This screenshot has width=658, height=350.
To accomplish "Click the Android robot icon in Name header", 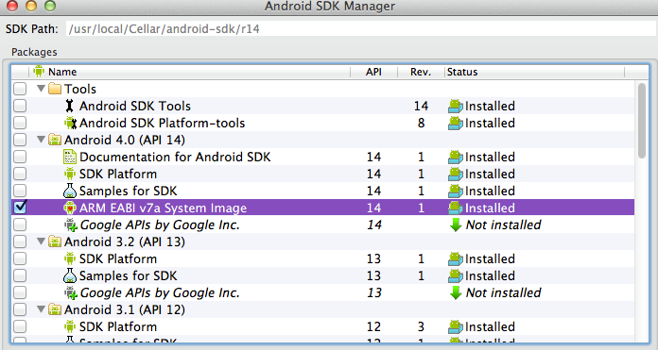I will (39, 71).
